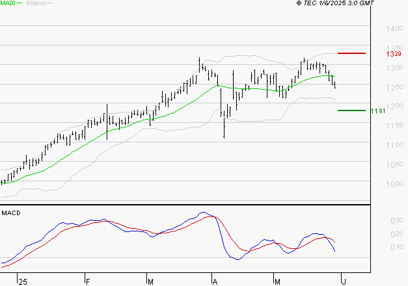Image resolution: width=408 pixels, height=286 pixels.
Task: Click the MACD panel label
Action: [x=11, y=213]
